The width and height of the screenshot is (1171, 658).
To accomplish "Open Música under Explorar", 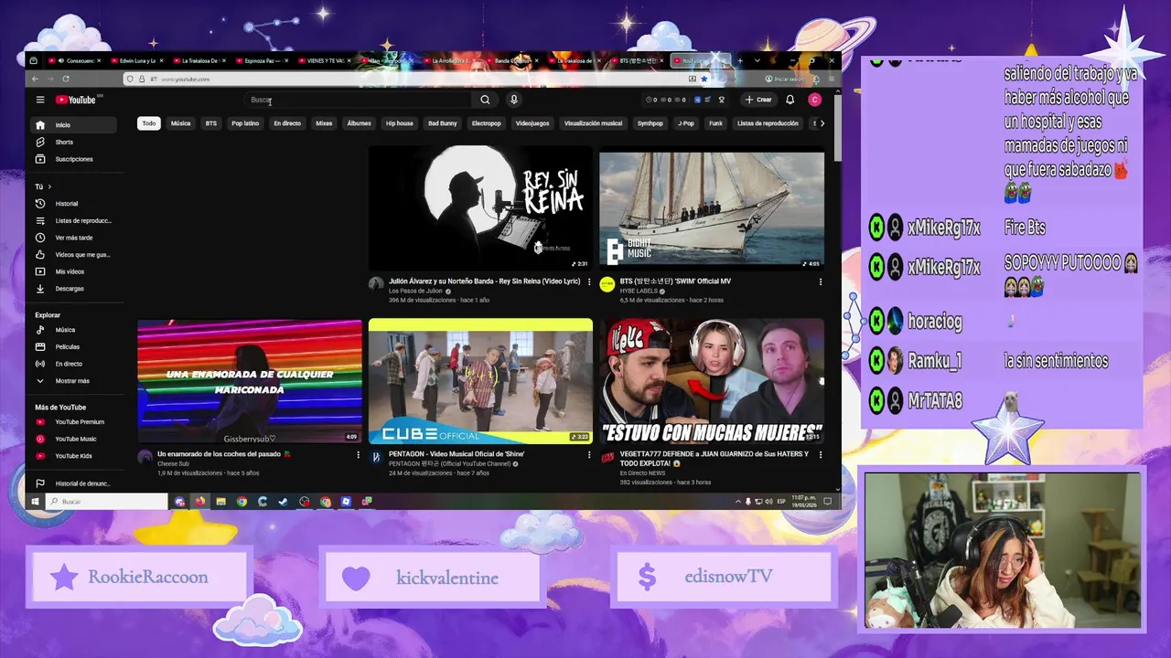I will pos(75,330).
